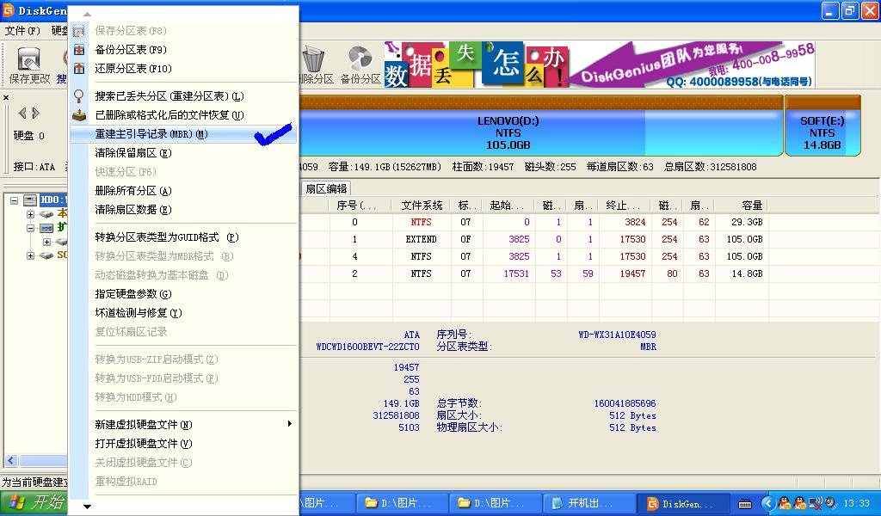This screenshot has width=881, height=516.
Task: Click the magnifier icon beside 搜索已丢失分区
Action: (79, 95)
